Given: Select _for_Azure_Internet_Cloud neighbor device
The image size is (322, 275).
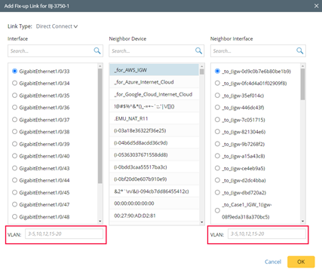Looking at the screenshot, I should coord(154,82).
